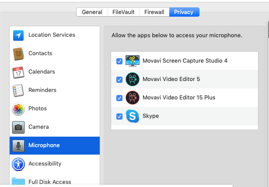
Task: Click the Photos flower icon
Action: pyautogui.click(x=18, y=109)
